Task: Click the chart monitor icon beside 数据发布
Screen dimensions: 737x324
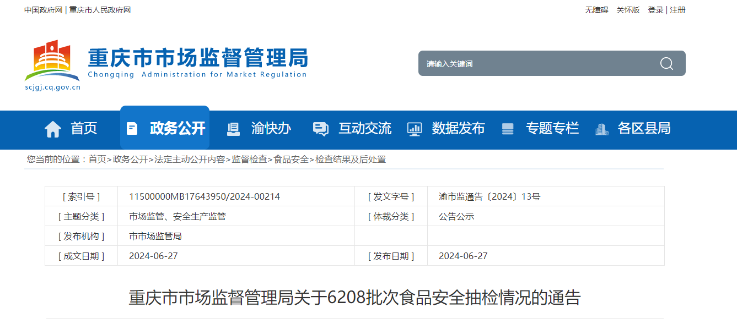Action: point(414,129)
